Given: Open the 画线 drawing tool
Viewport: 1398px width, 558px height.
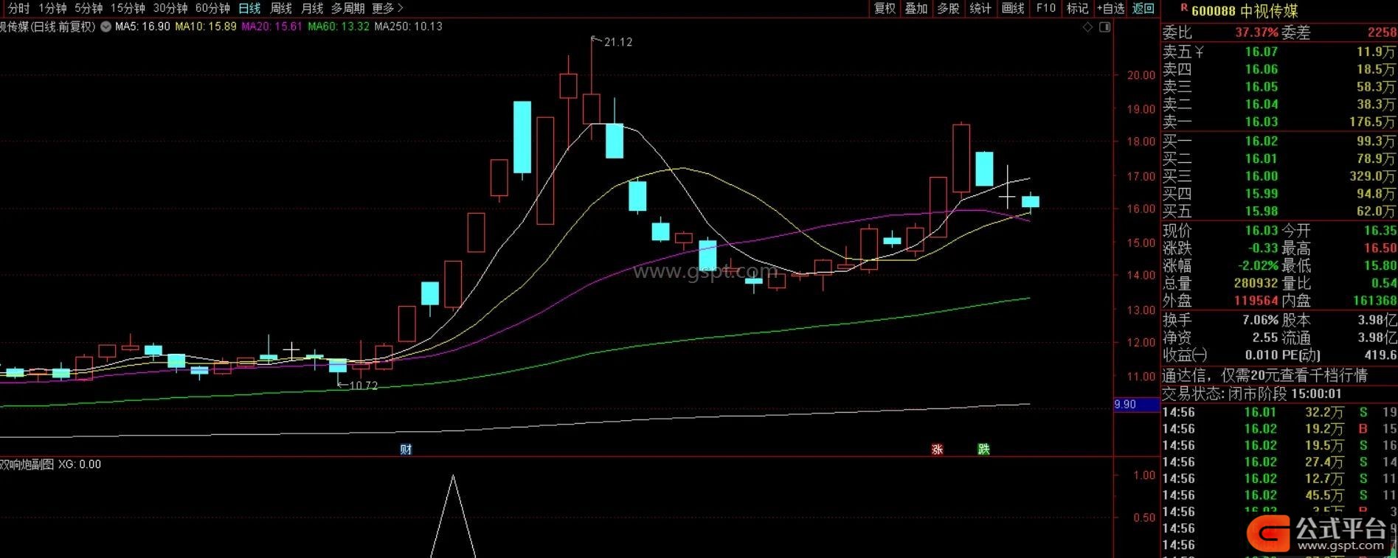Looking at the screenshot, I should tap(1013, 8).
